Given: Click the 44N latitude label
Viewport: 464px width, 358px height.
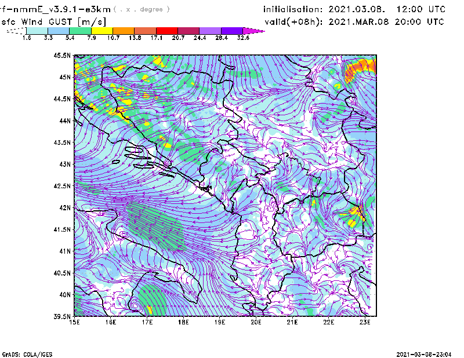Looking at the screenshot, I should (x=65, y=120).
